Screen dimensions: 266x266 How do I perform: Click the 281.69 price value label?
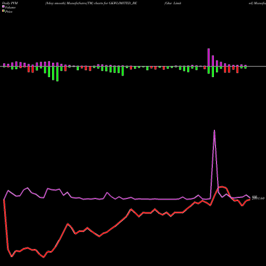[x=258, y=198]
